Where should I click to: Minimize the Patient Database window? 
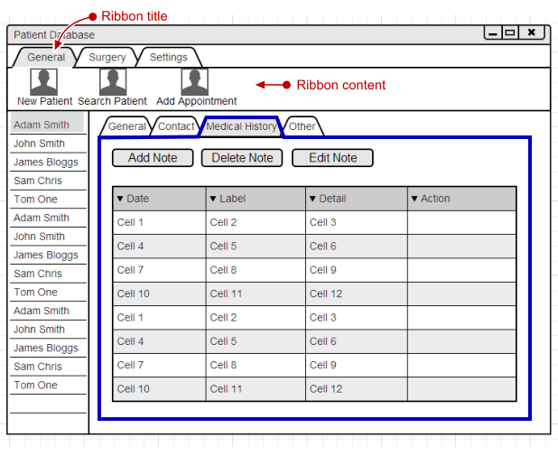coord(493,33)
